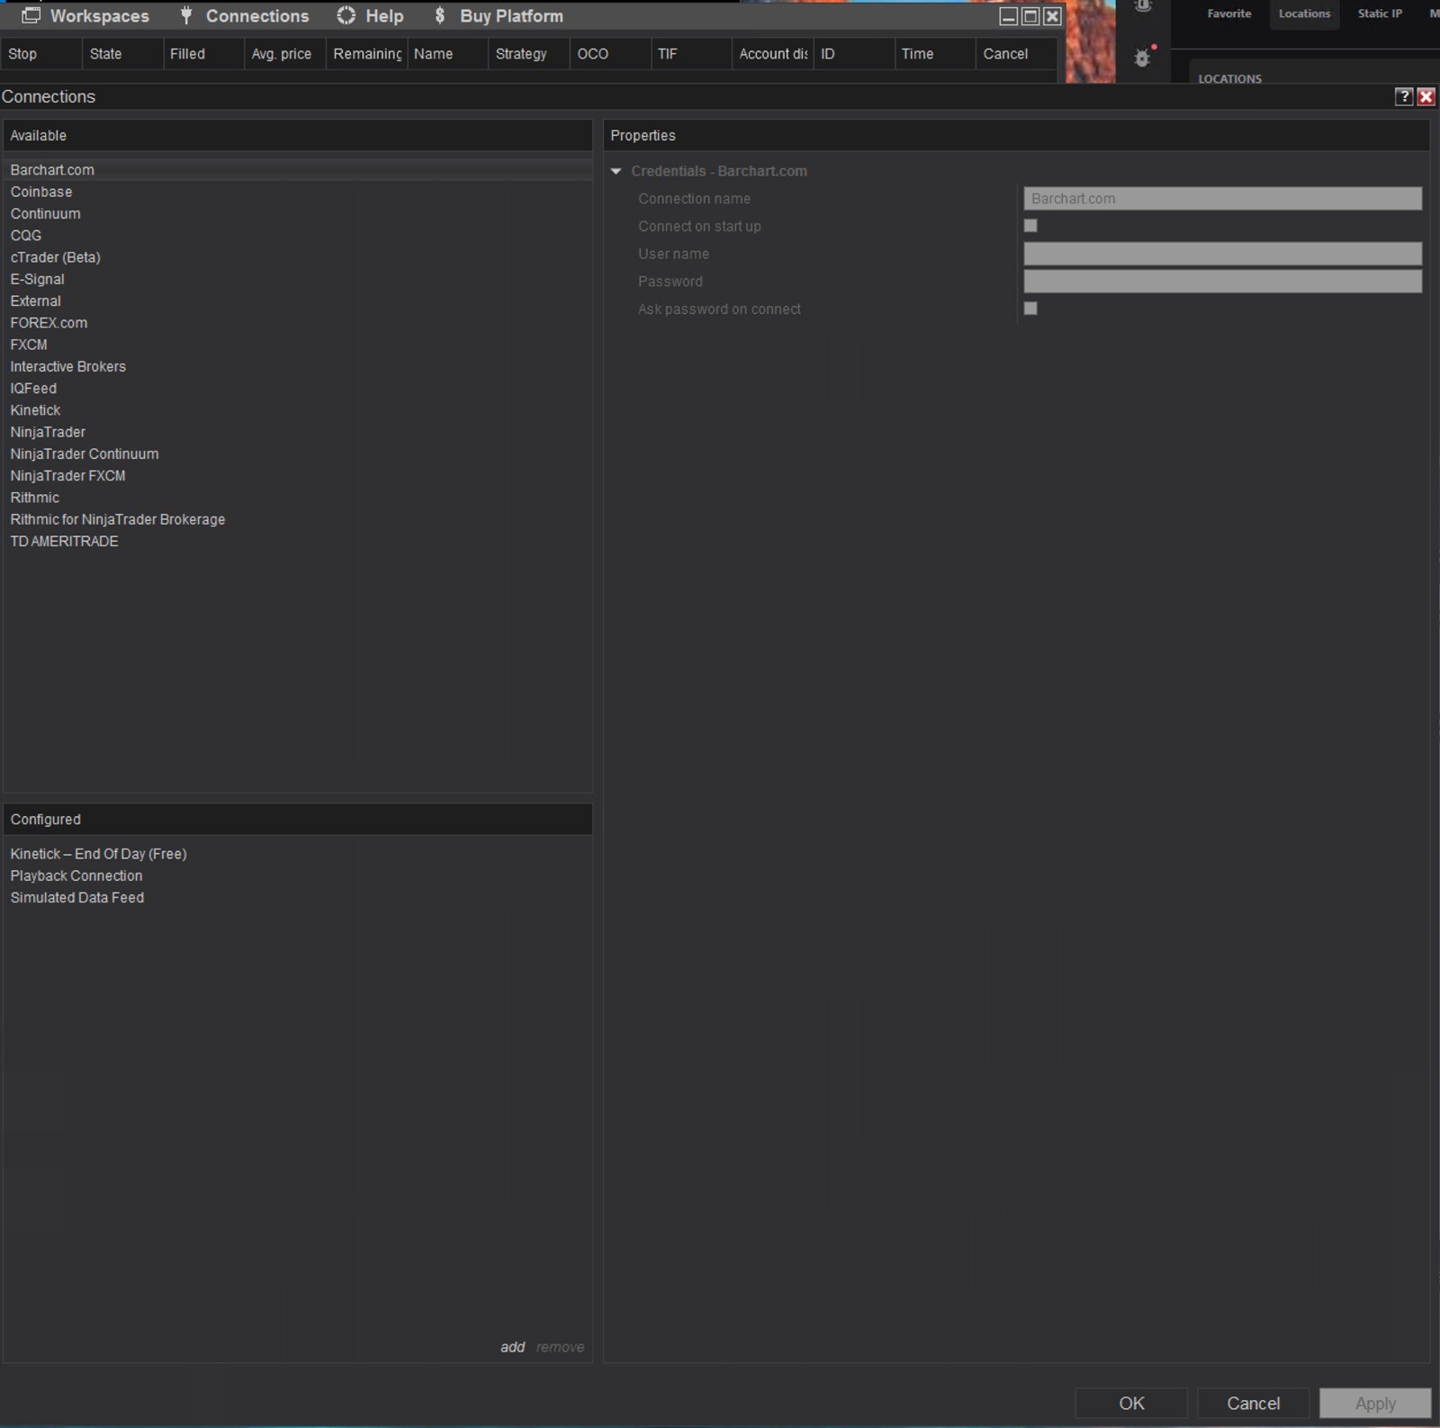Click the TIF column header
The width and height of the screenshot is (1440, 1428).
[x=691, y=54]
